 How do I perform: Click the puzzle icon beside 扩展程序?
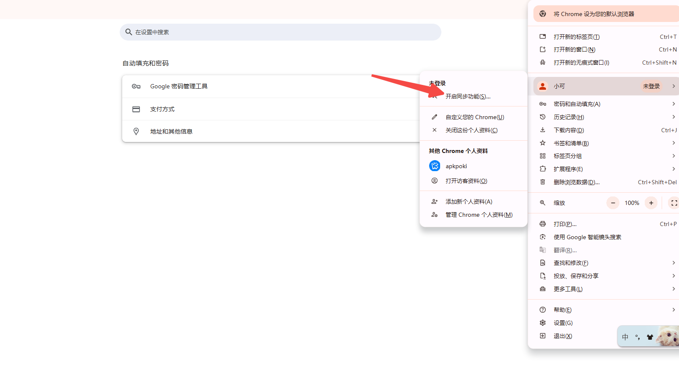coord(543,169)
